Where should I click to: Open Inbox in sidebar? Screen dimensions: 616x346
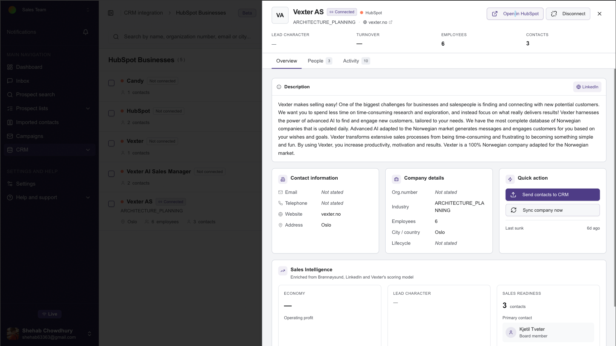coord(23,81)
